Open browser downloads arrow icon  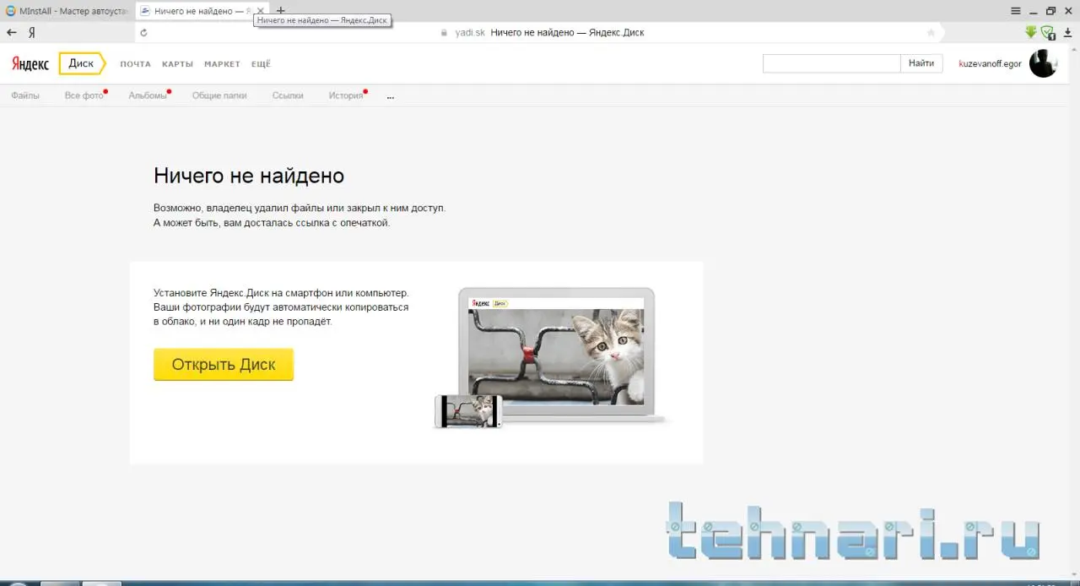[1067, 32]
